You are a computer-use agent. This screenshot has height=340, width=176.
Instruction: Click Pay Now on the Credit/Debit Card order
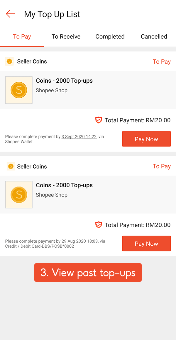pos(146,243)
